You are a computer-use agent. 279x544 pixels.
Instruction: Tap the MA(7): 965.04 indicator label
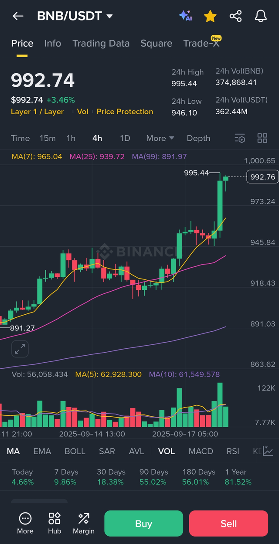point(37,156)
